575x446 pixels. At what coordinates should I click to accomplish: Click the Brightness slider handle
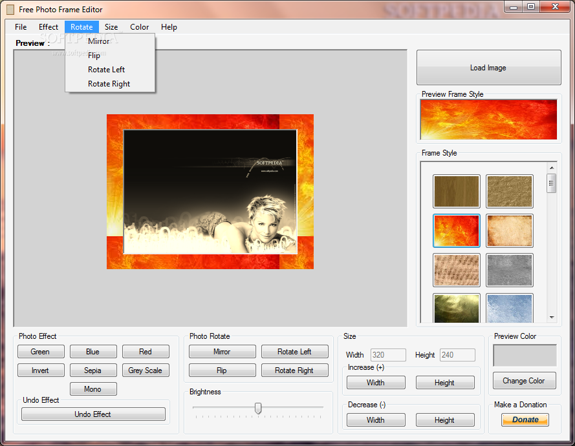pyautogui.click(x=258, y=408)
